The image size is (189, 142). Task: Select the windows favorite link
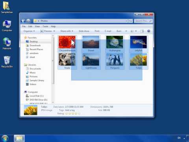(x=34, y=53)
